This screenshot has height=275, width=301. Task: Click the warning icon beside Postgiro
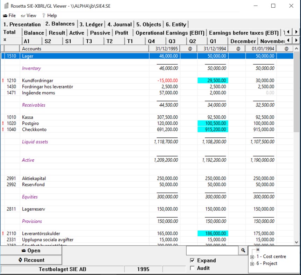click(x=3, y=123)
